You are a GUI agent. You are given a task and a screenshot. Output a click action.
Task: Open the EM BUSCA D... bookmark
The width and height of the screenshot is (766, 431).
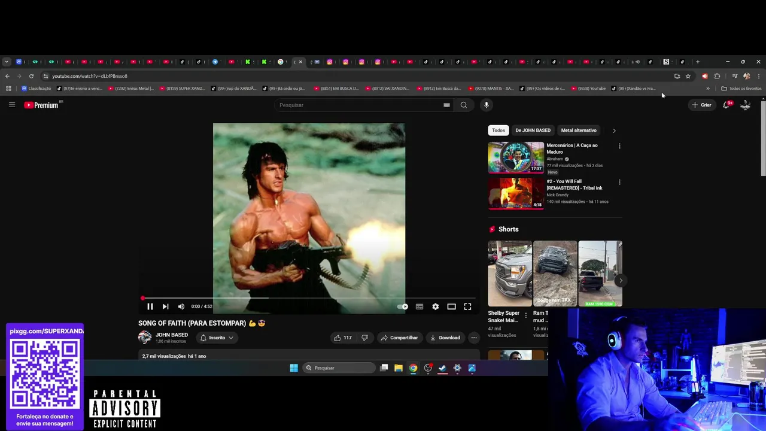[336, 89]
